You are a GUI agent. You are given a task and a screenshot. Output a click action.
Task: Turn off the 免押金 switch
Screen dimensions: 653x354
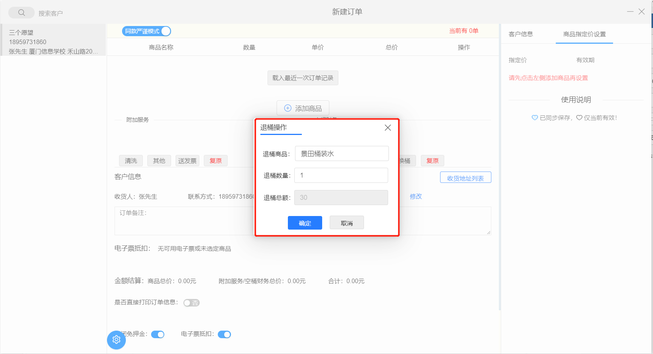pyautogui.click(x=158, y=334)
